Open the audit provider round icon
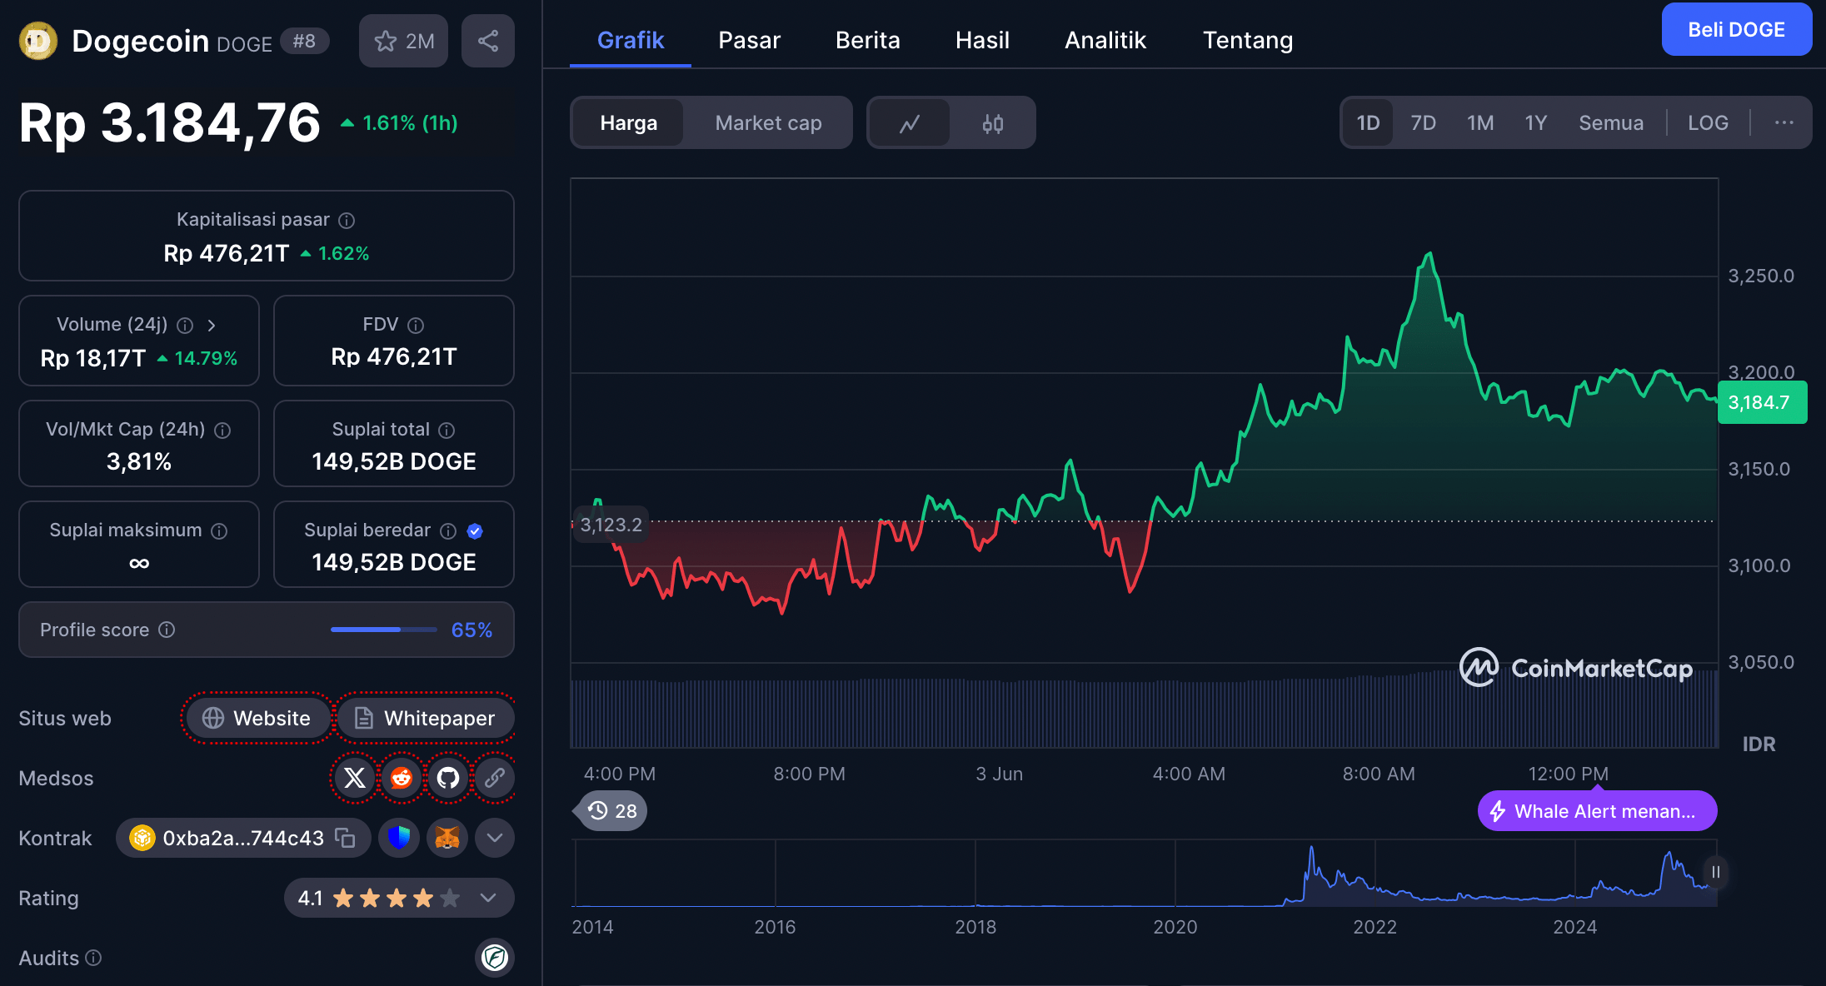The image size is (1826, 986). click(x=495, y=958)
